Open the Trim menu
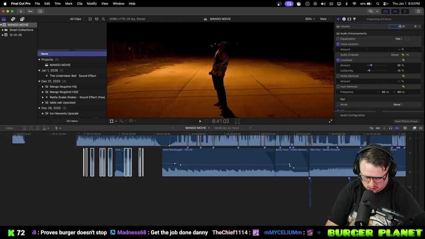Viewport: 425px width, 239px height. click(x=57, y=4)
